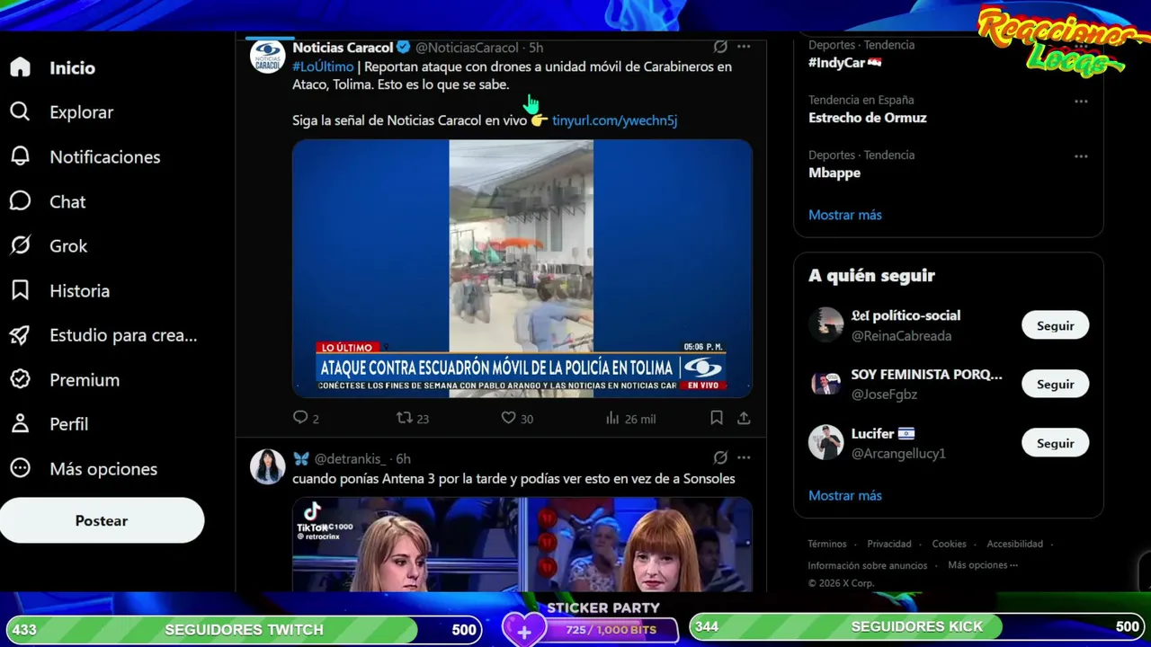Image resolution: width=1151 pixels, height=647 pixels.
Task: Open more options for #IndyCar trend
Action: [x=1081, y=46]
